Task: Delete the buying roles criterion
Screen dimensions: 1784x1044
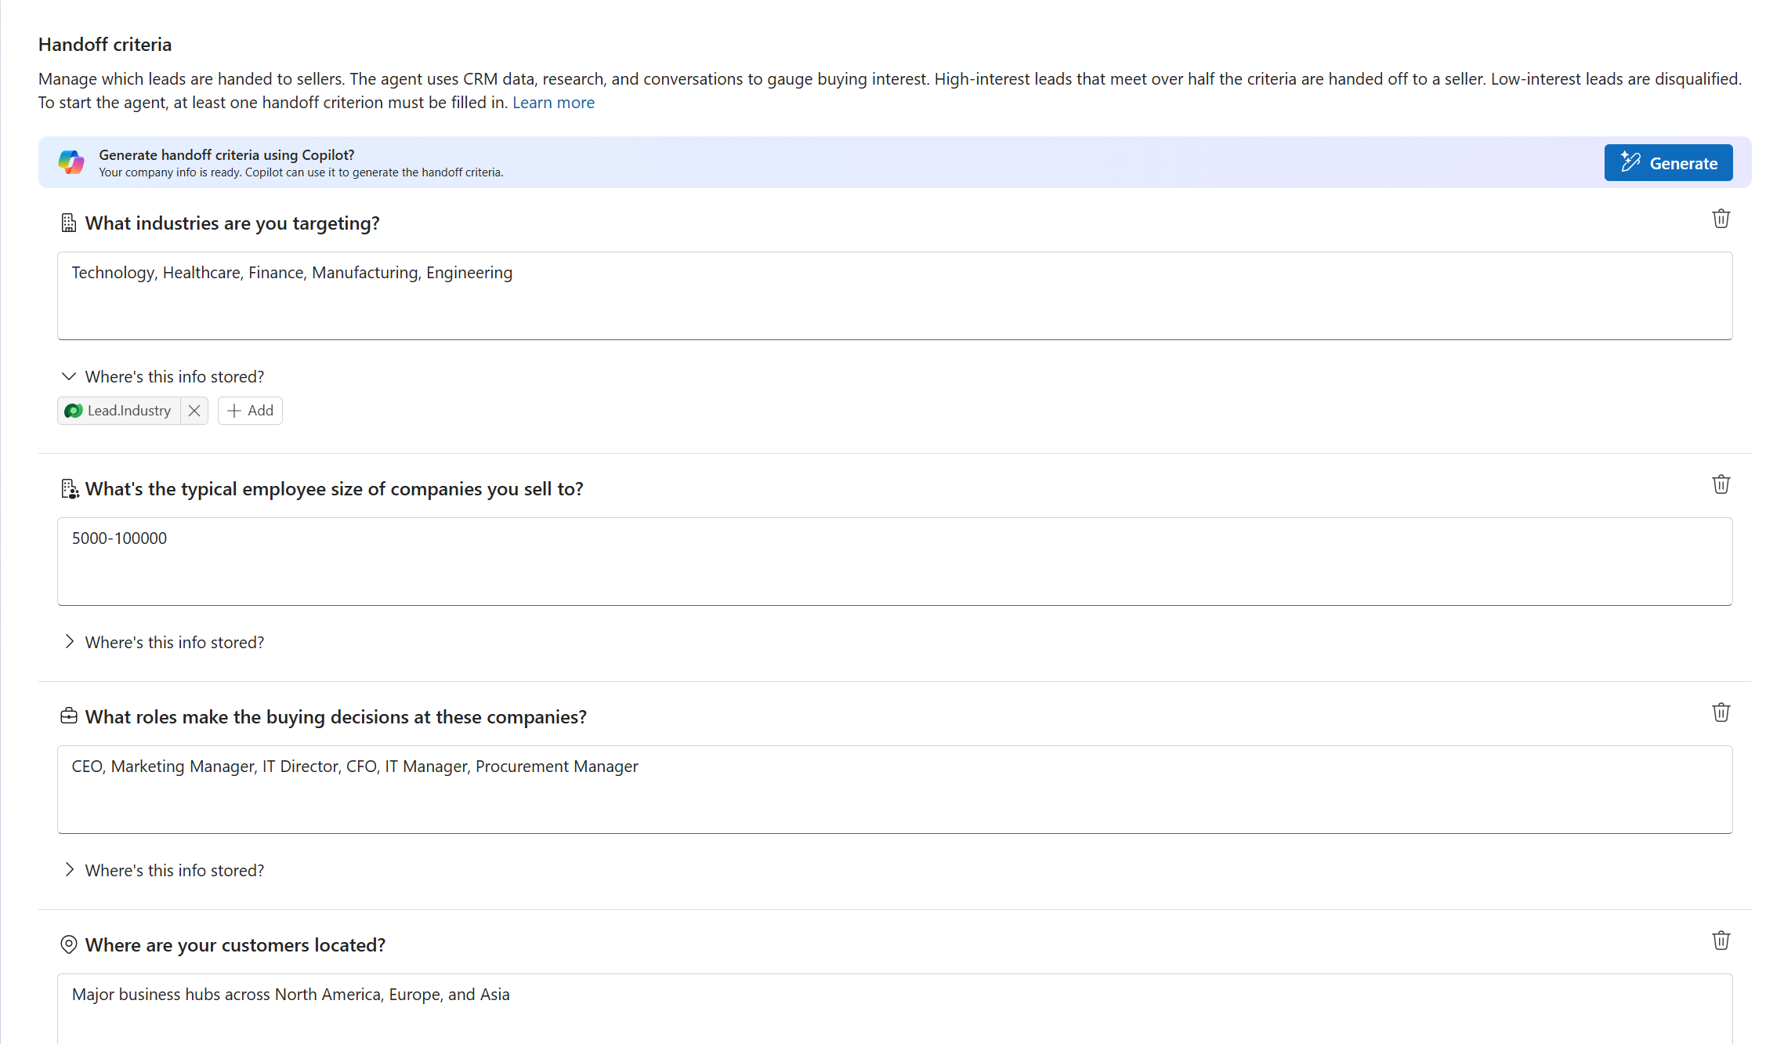Action: (1721, 712)
